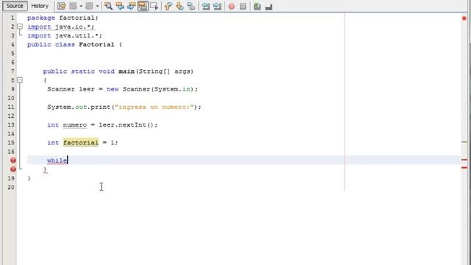Click 'System.out.print' on line 11

(79, 107)
